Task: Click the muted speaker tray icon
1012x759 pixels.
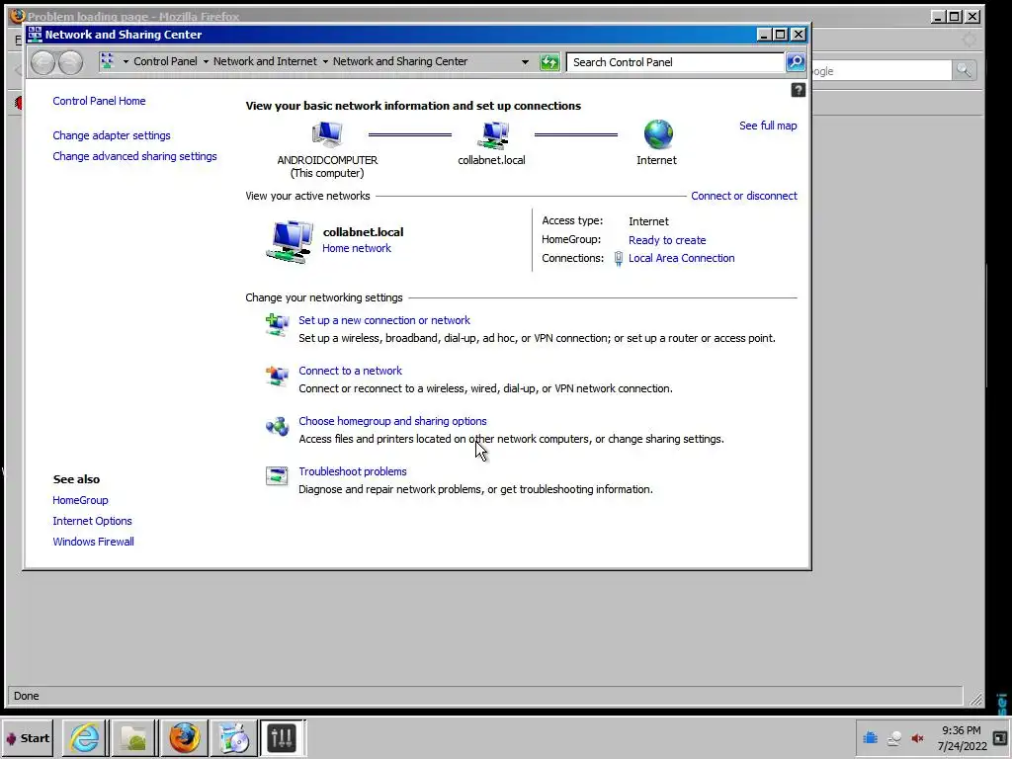Action: (917, 738)
